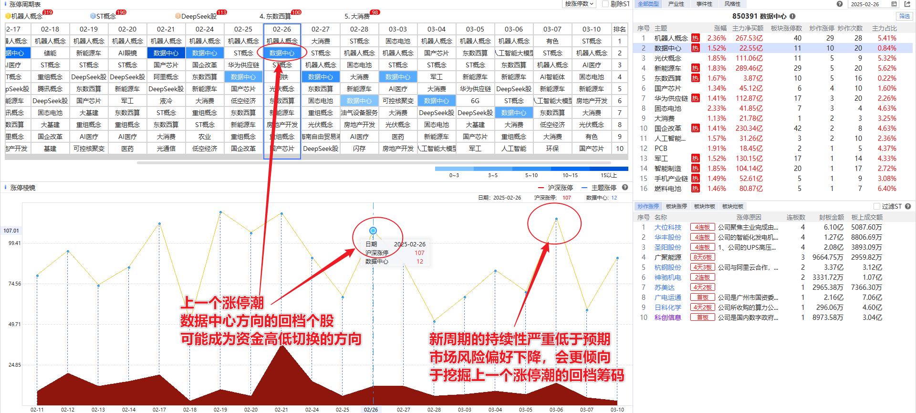Image resolution: width=916 pixels, height=413 pixels.
Task: Click the 大消费 cell under 02-27 top row
Action: tap(321, 41)
